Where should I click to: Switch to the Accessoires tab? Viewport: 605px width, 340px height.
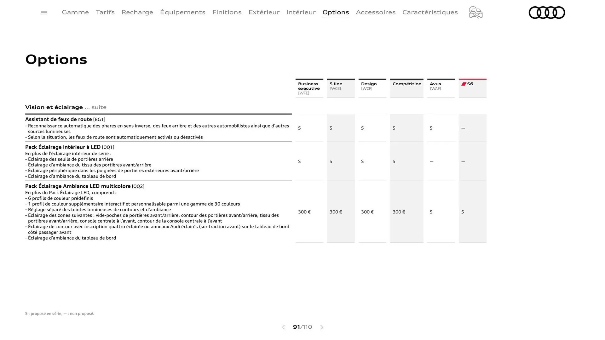(376, 12)
